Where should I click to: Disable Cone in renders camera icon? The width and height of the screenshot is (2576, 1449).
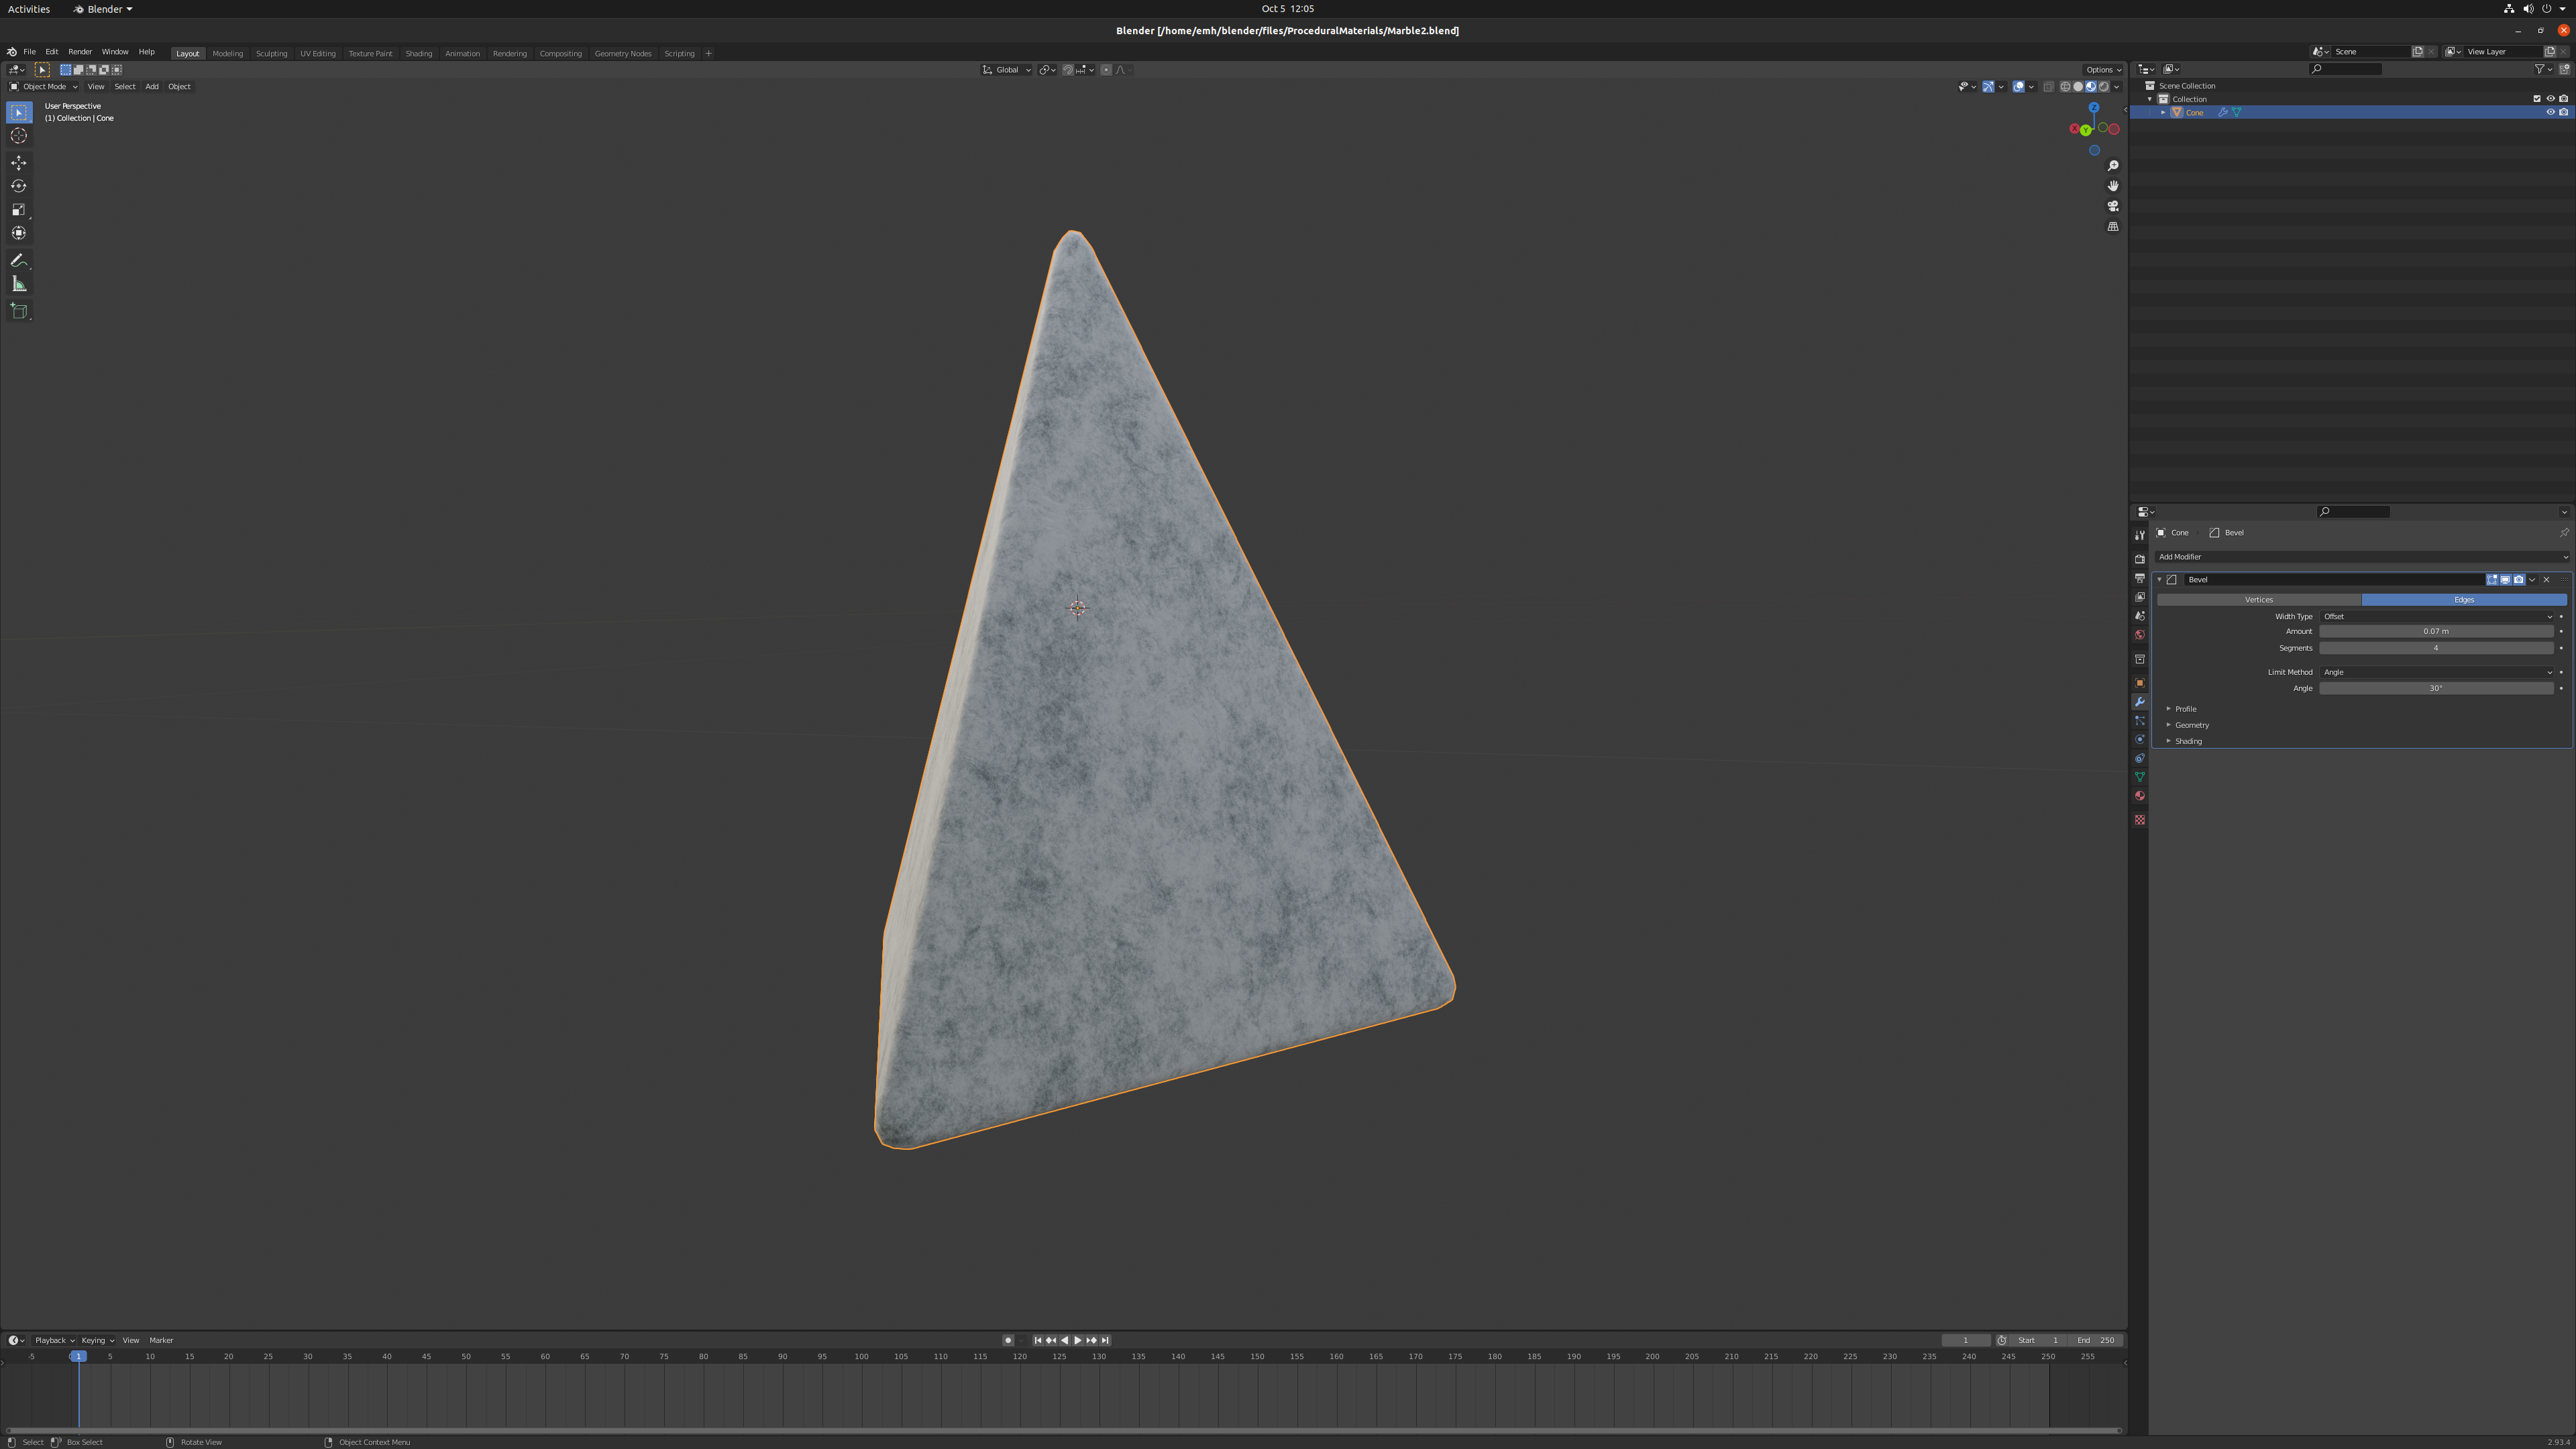pos(2563,112)
